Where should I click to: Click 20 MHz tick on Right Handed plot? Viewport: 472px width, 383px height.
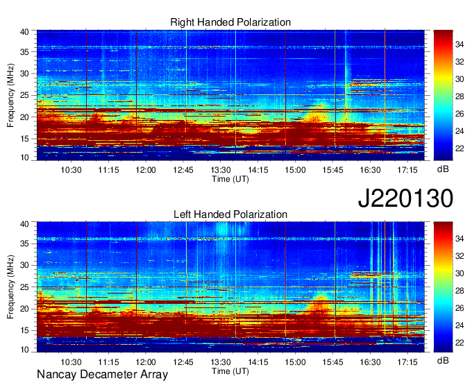[x=24, y=117]
